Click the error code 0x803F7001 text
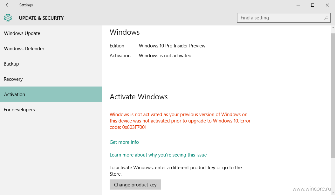The height and width of the screenshot is (195, 335). point(134,127)
